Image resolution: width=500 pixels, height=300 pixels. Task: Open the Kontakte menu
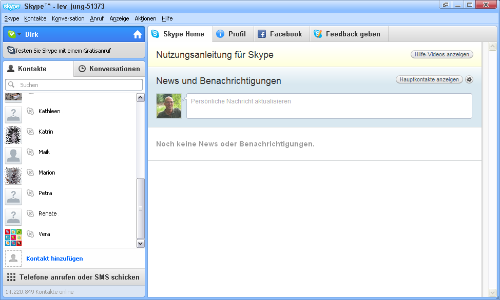click(35, 18)
